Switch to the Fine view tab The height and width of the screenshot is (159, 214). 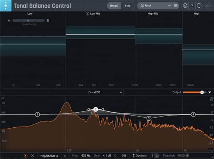(127, 6)
